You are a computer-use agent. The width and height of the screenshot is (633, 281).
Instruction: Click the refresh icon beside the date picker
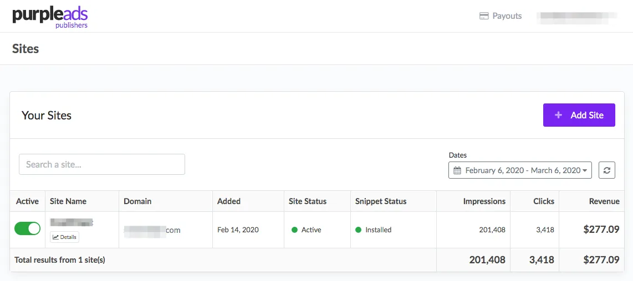(607, 170)
